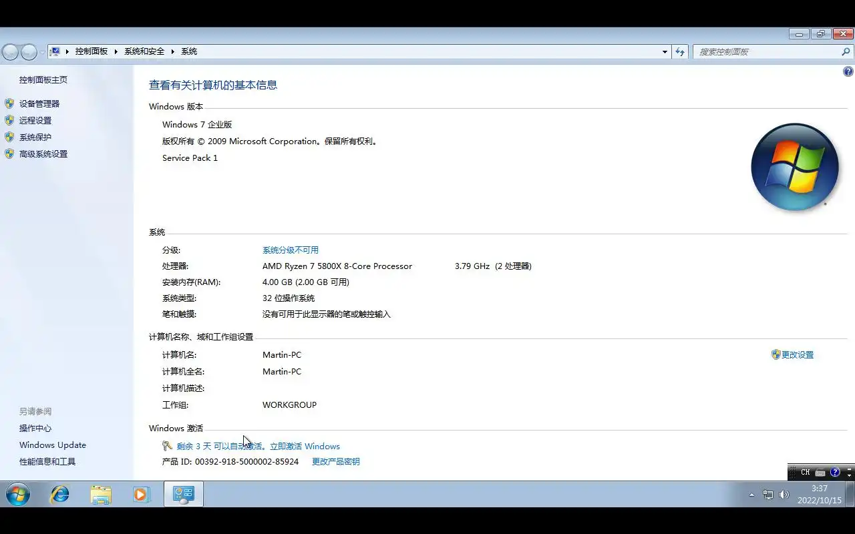The image size is (855, 534).
Task: Open 控制面板主页 link
Action: tap(43, 79)
